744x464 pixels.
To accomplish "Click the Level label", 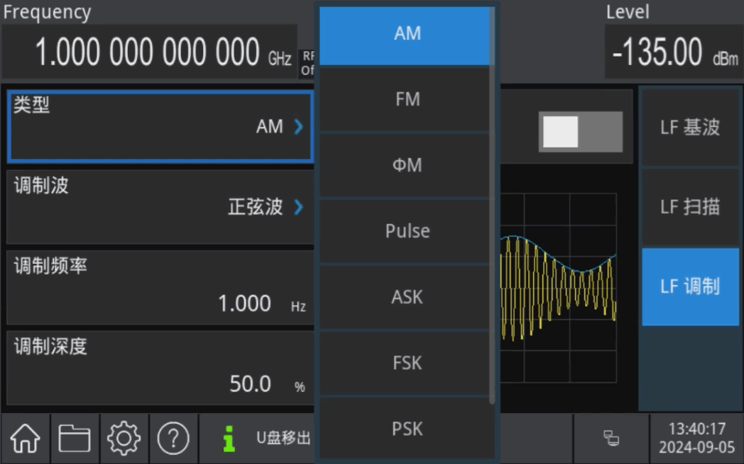I will [628, 12].
